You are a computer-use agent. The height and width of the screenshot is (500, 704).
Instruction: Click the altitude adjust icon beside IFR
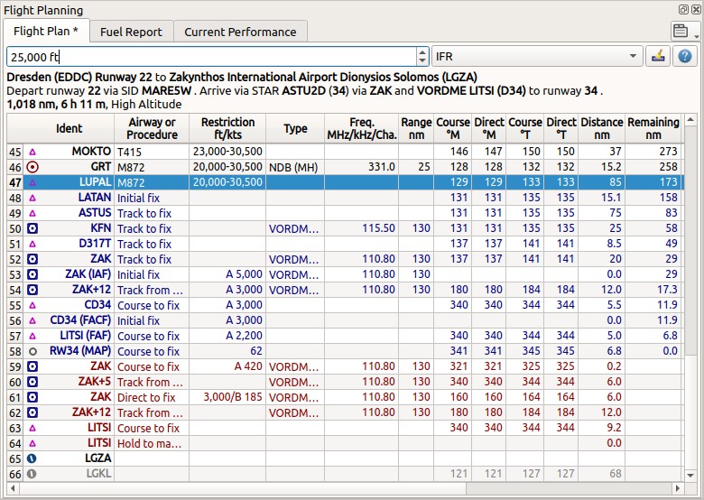click(x=658, y=57)
